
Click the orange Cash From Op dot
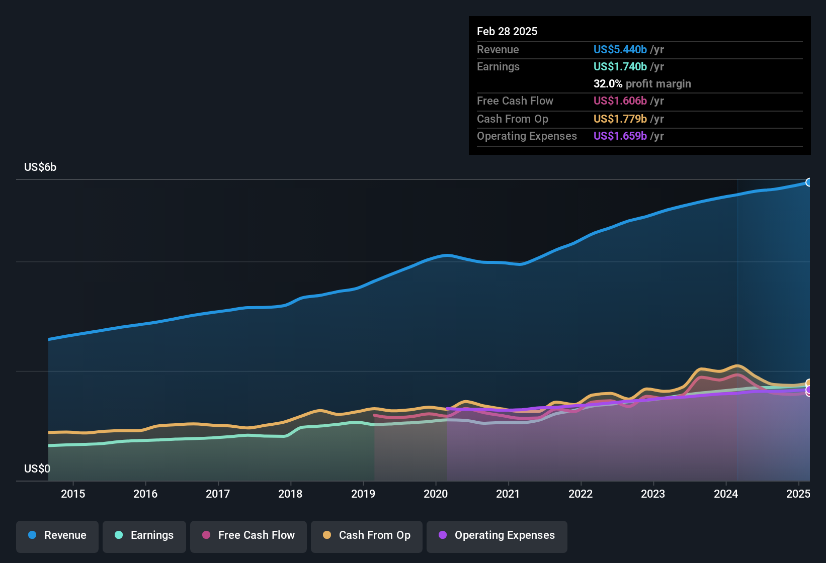pos(327,535)
